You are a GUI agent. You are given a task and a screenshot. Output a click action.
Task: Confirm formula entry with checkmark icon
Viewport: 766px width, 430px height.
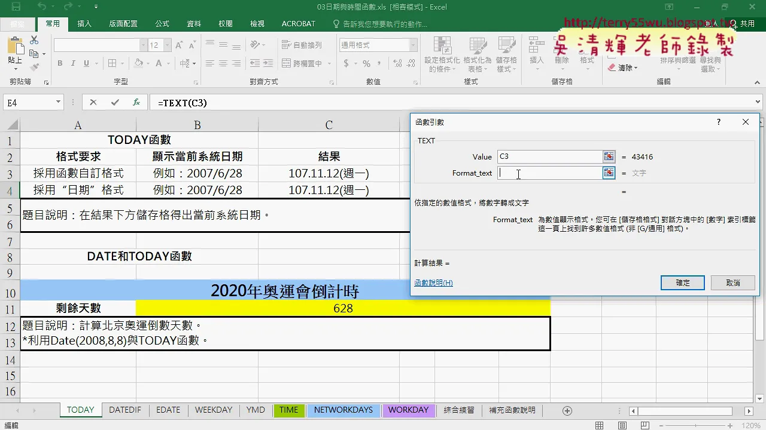click(x=115, y=103)
